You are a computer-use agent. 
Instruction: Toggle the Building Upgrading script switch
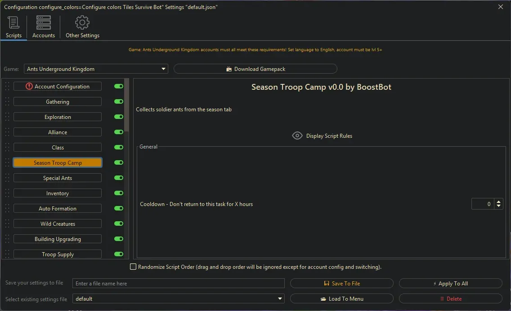pyautogui.click(x=119, y=239)
